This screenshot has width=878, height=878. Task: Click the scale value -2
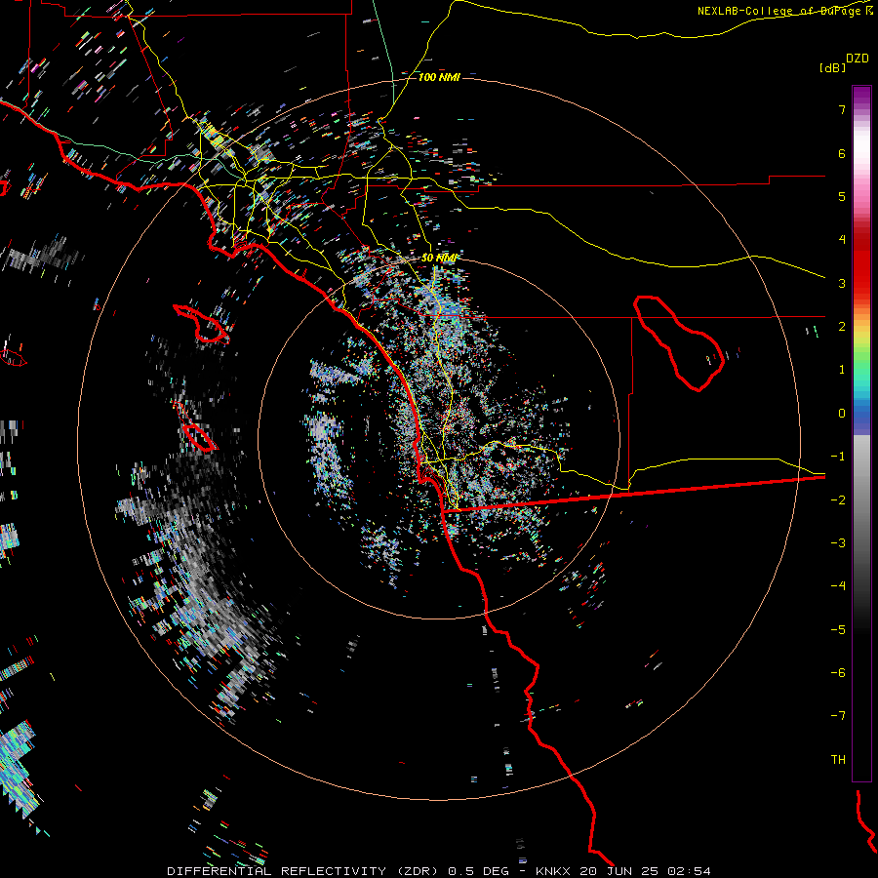(838, 499)
